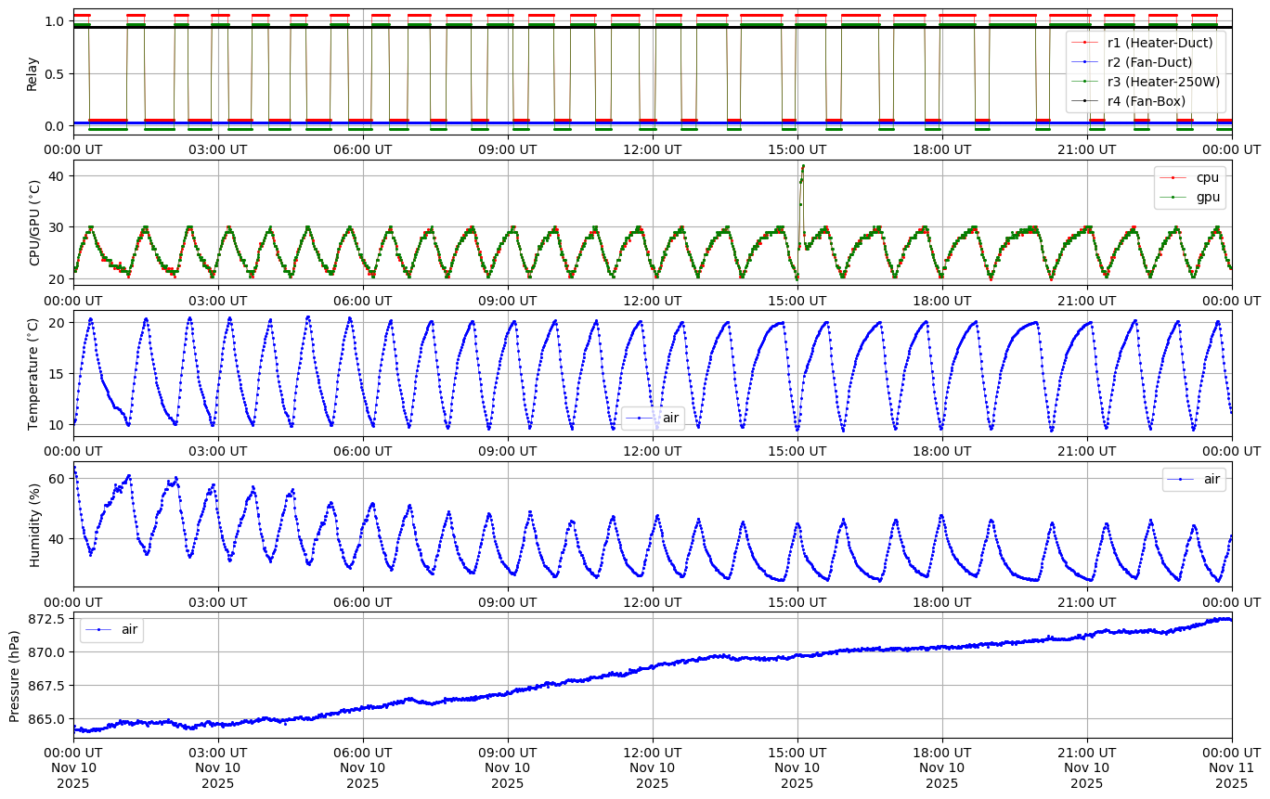This screenshot has height=799, width=1270.
Task: Click the 1.0 tick on Relay axis
Action: [x=54, y=21]
